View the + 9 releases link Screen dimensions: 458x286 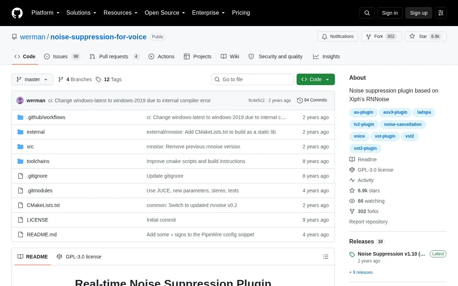(361, 272)
